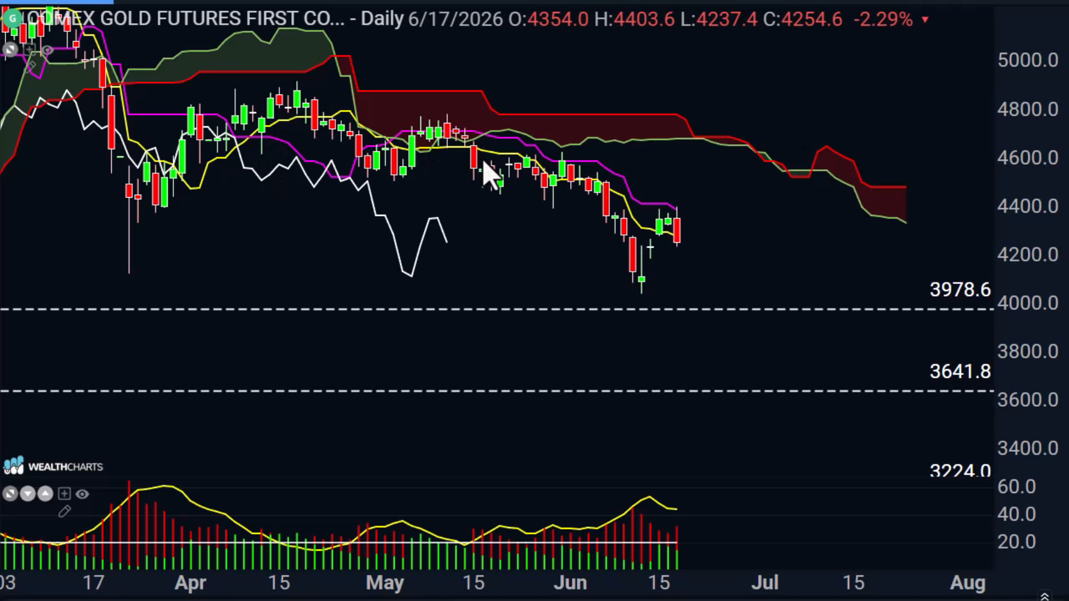Image resolution: width=1069 pixels, height=601 pixels.
Task: Edit lower pane indicator with pencil
Action: [x=64, y=511]
